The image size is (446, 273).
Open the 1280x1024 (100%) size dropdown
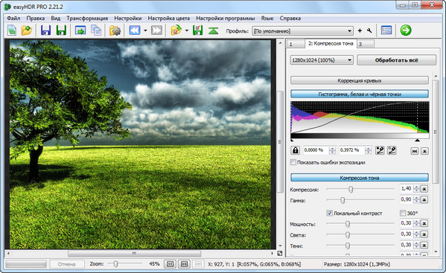click(322, 60)
